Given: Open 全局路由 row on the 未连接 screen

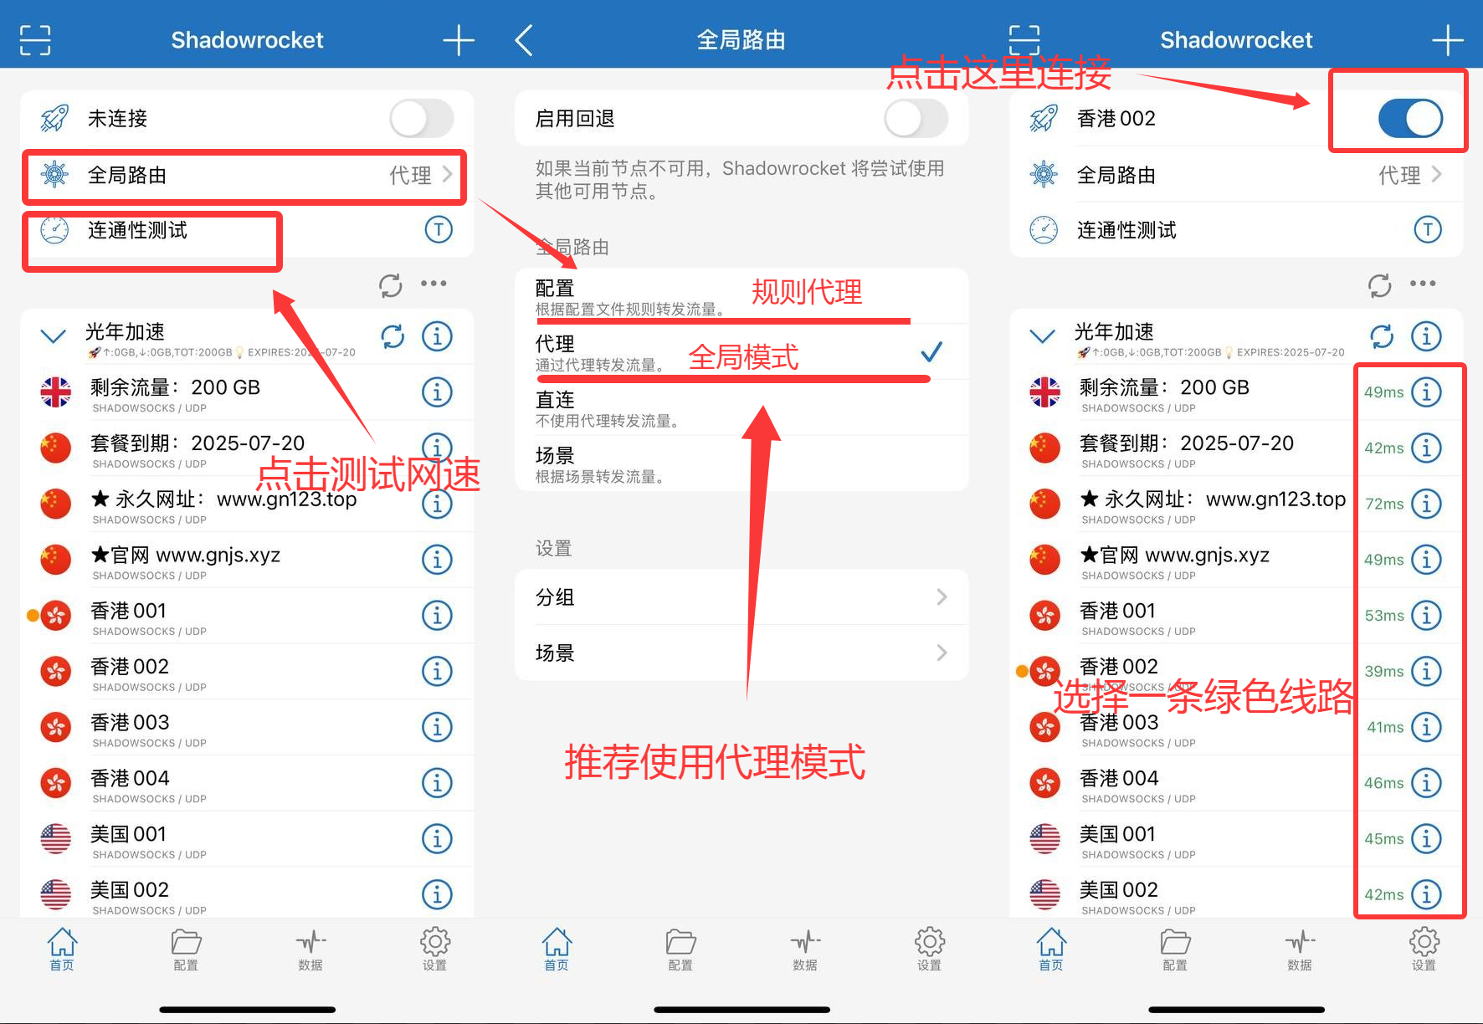Looking at the screenshot, I should tap(243, 176).
